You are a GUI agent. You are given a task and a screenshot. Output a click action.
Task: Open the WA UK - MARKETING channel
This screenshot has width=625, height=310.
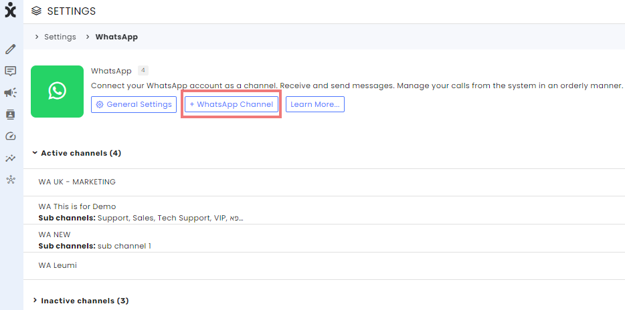coord(324,182)
